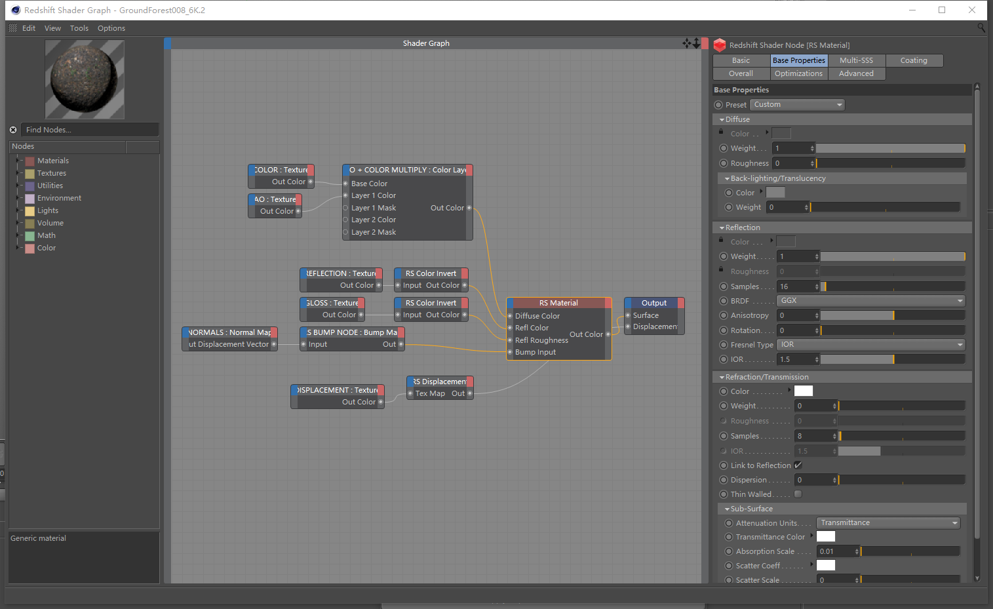Click the Cinema 4D title bar icon
The image size is (993, 609).
tap(16, 10)
